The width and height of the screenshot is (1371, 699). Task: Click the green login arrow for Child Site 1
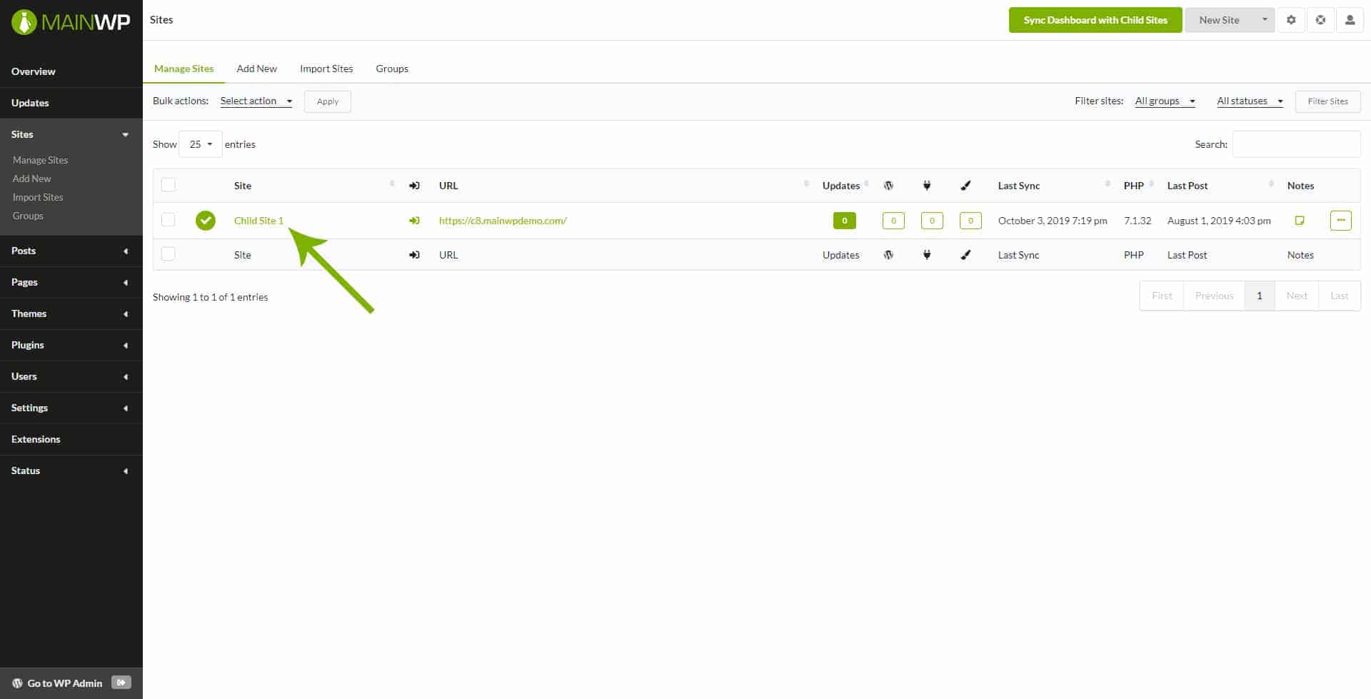(414, 221)
